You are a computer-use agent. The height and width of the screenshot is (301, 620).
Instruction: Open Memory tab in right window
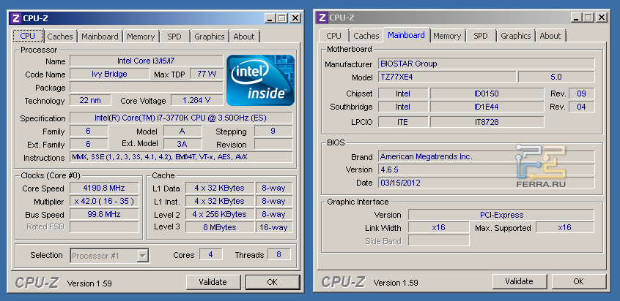pos(447,36)
